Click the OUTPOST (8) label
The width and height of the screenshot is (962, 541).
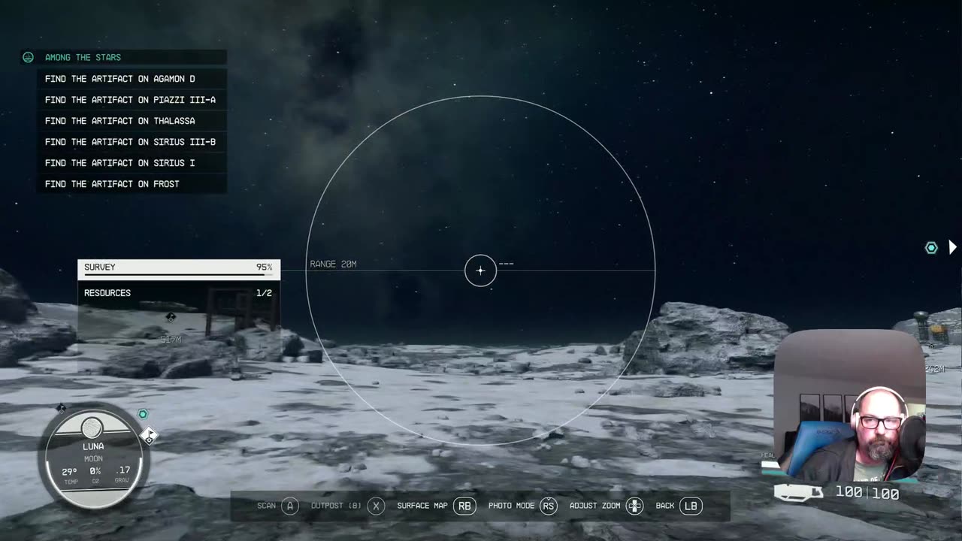coord(336,506)
